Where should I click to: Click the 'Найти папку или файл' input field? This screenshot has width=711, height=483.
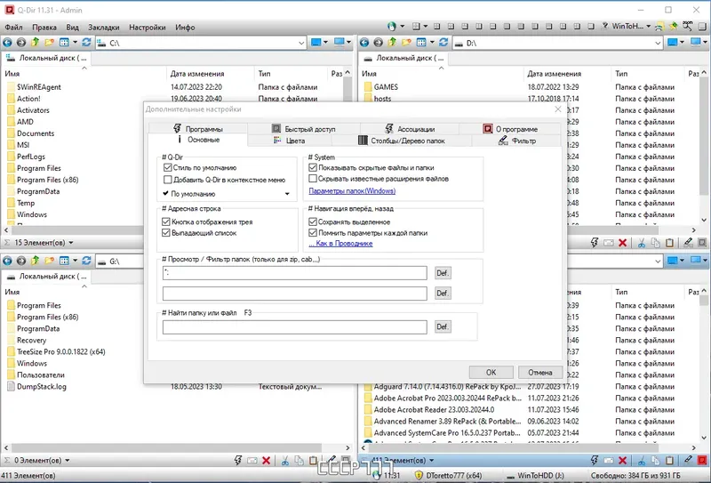295,326
